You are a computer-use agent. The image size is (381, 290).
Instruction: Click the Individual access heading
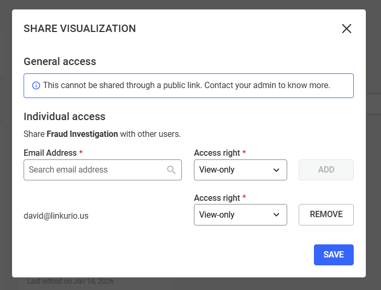tap(64, 116)
